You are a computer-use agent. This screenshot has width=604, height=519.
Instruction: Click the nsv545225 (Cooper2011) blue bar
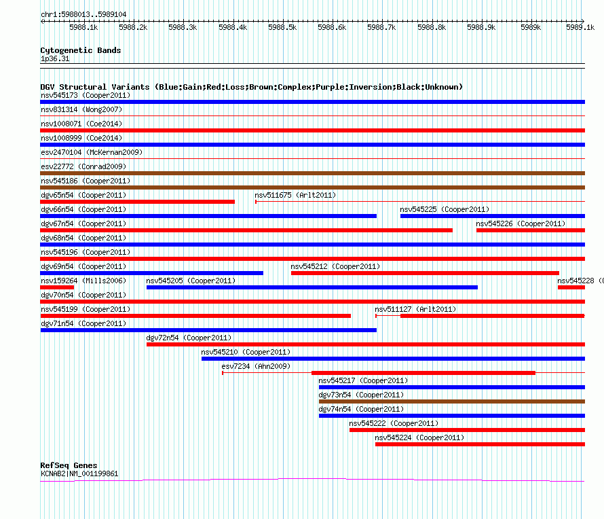pyautogui.click(x=493, y=216)
